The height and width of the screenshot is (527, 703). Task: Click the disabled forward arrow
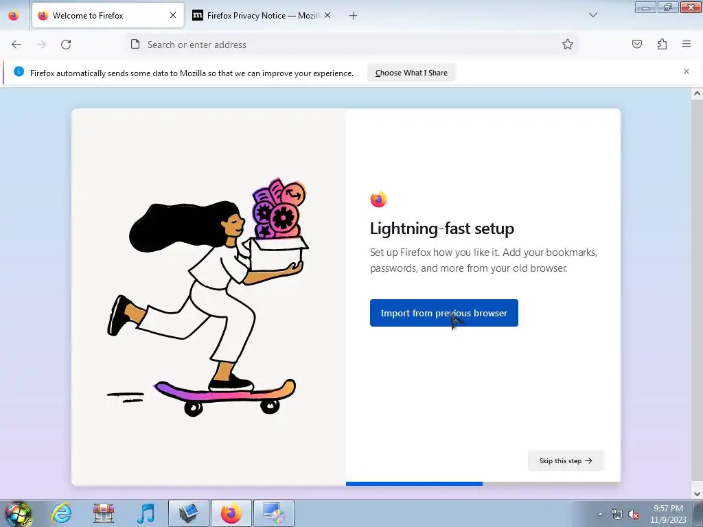click(41, 45)
